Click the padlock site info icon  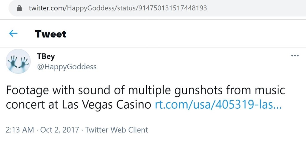(x=19, y=8)
